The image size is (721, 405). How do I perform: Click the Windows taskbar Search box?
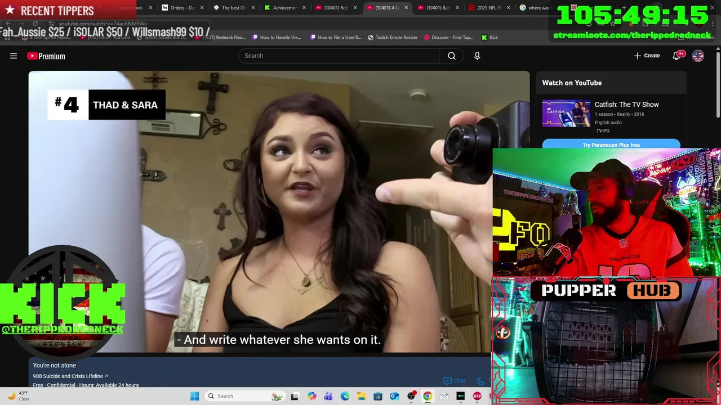244,396
